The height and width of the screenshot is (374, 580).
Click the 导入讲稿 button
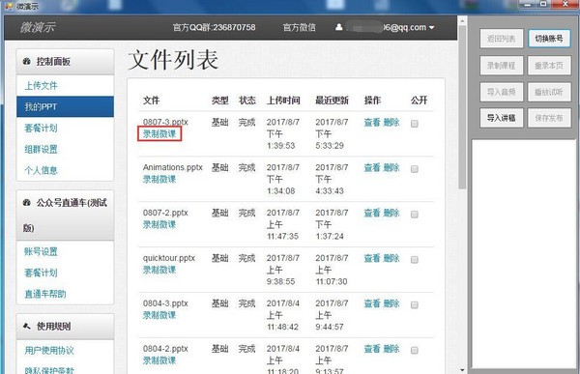pos(501,118)
